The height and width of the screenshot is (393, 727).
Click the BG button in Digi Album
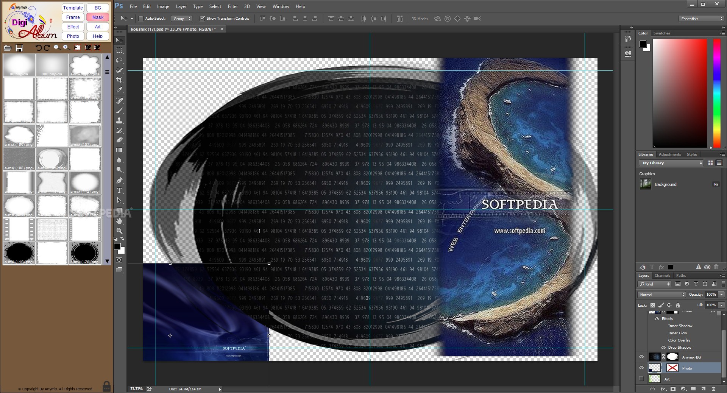[98, 8]
